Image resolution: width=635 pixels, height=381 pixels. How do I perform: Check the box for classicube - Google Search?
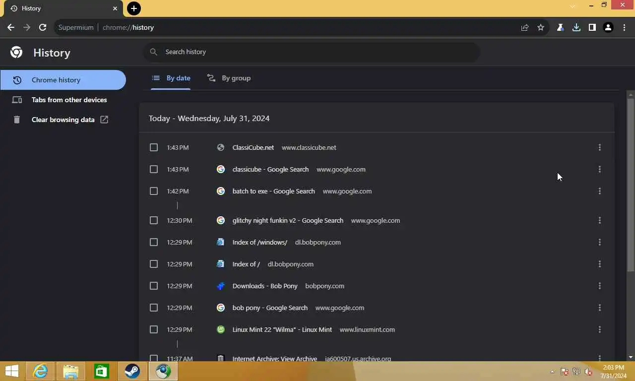(154, 169)
